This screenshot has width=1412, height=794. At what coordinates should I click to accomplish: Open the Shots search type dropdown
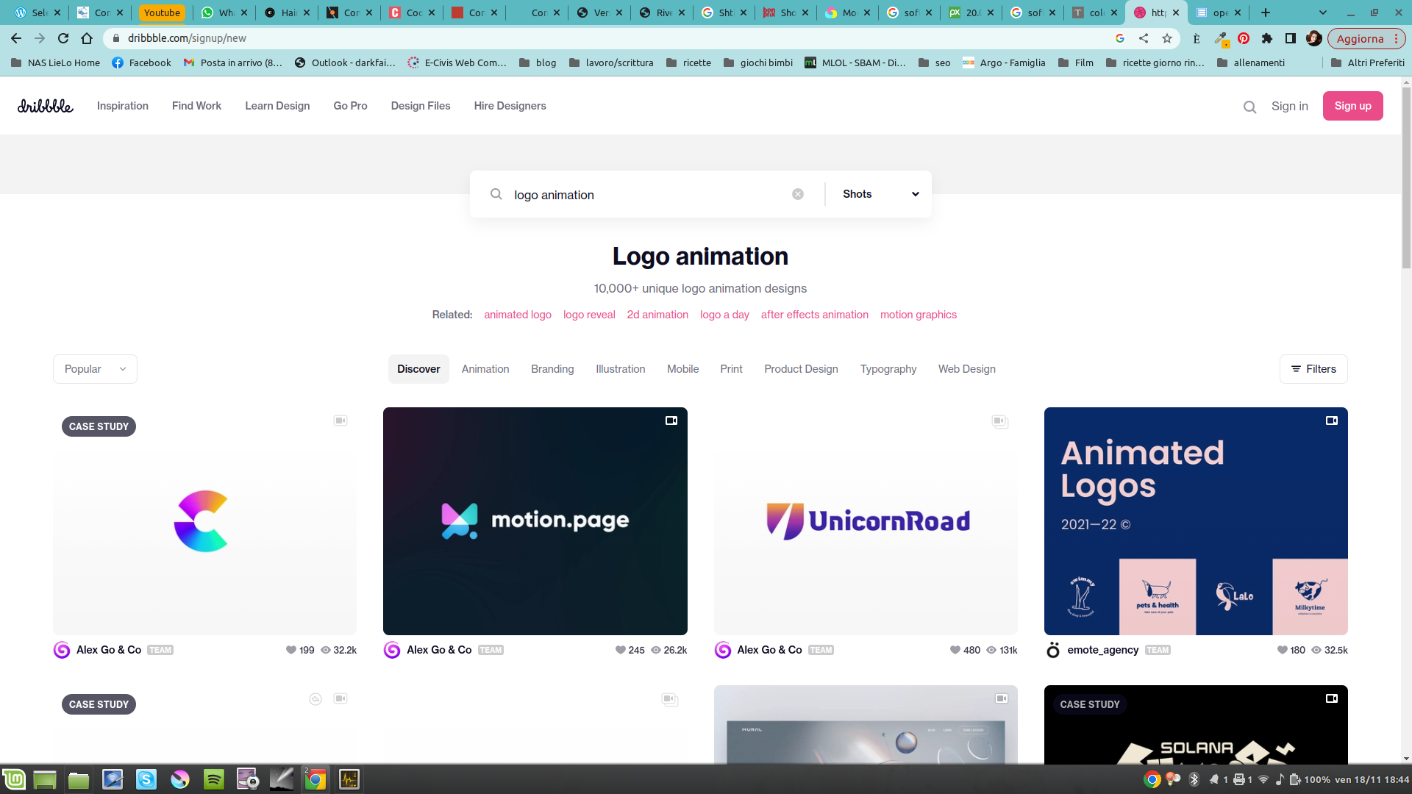click(x=880, y=194)
